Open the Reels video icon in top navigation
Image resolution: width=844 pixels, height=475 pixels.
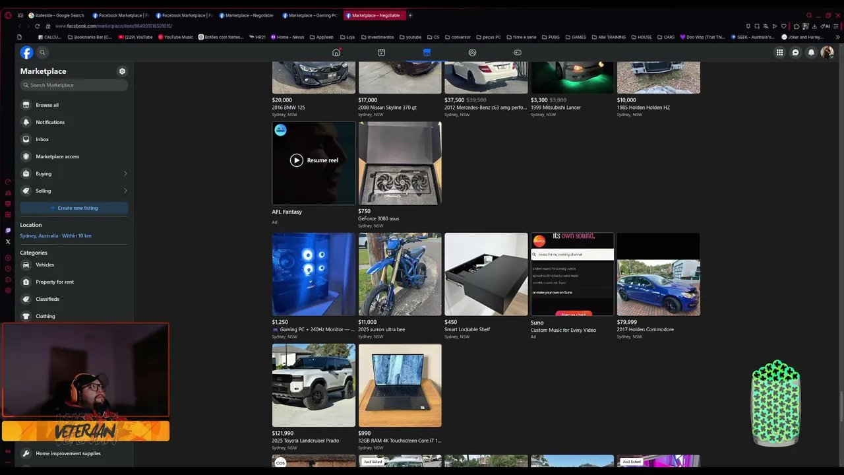(381, 53)
